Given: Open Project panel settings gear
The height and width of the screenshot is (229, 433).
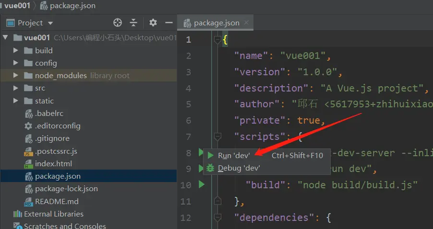Looking at the screenshot, I should pyautogui.click(x=153, y=23).
